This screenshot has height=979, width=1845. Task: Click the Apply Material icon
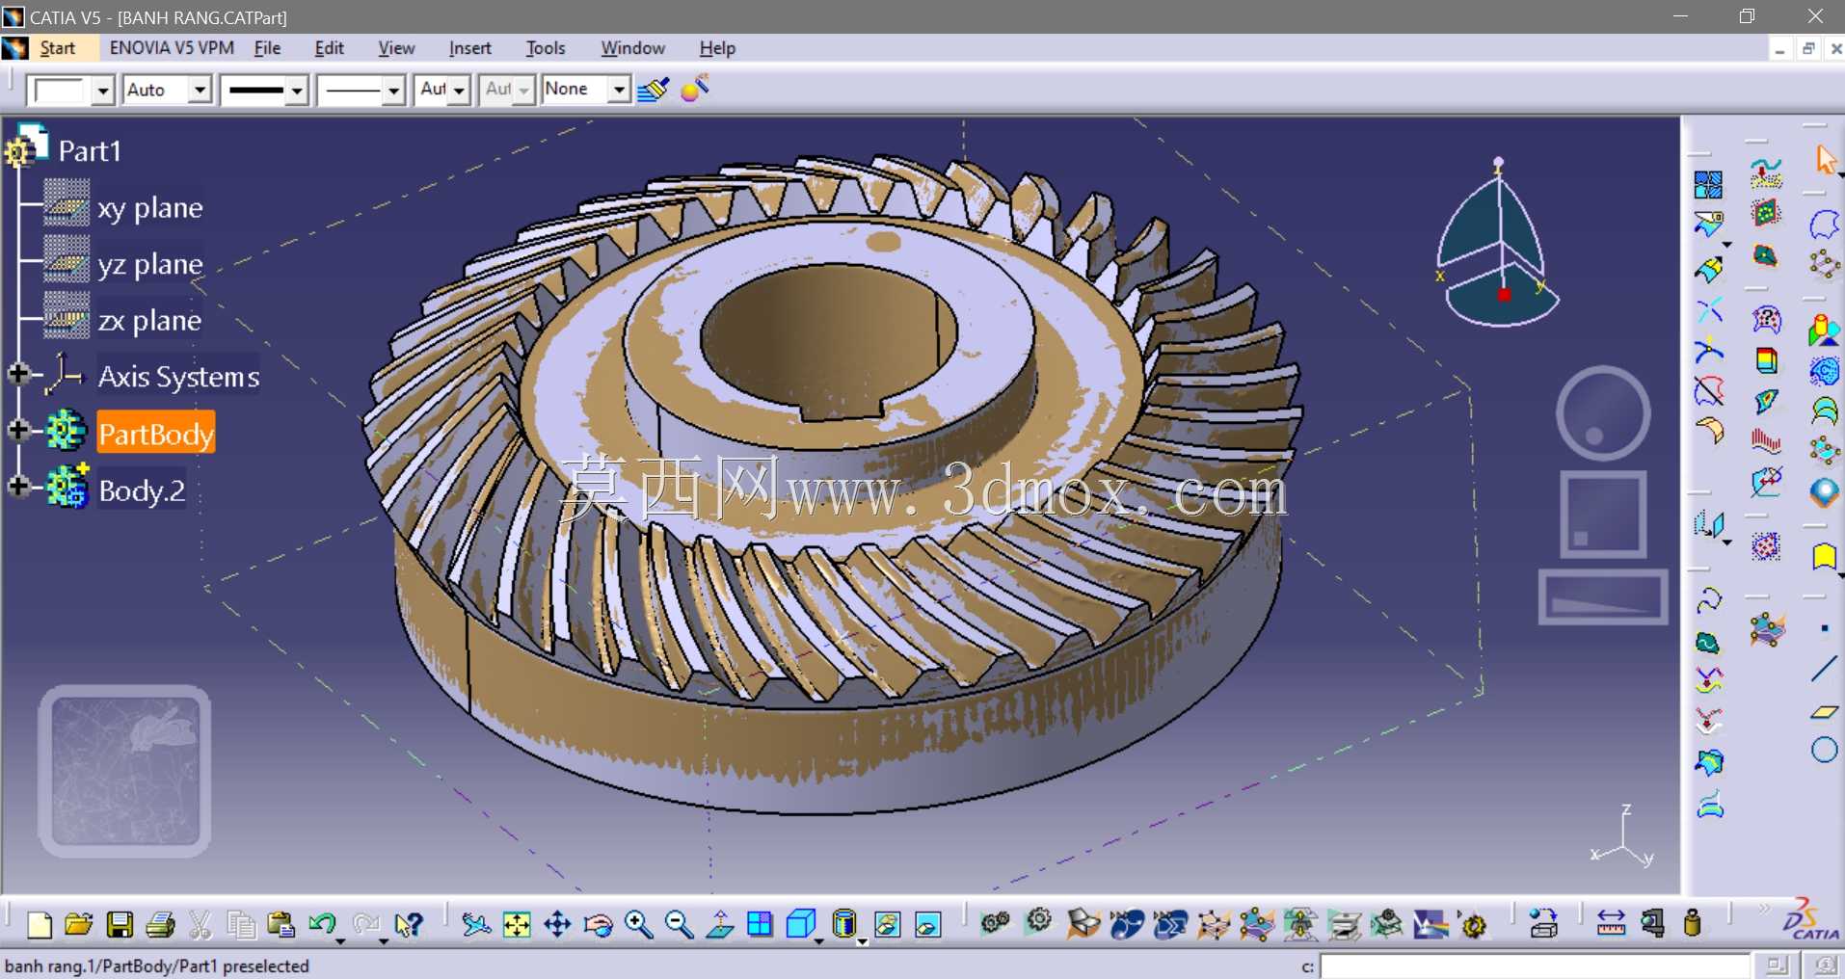1543,924
